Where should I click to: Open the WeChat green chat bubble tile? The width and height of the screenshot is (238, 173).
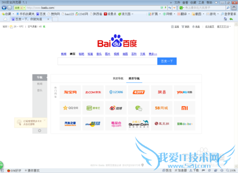[x=139, y=108]
